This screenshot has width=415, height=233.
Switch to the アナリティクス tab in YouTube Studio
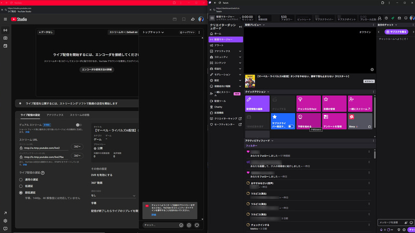coord(55,115)
